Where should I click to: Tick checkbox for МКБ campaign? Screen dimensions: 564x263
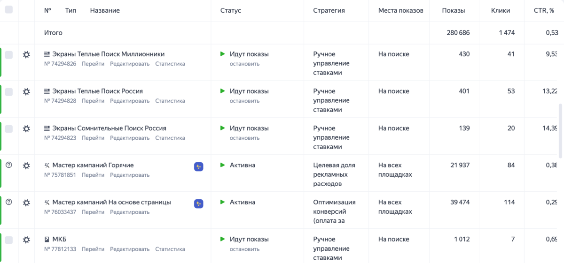pos(9,240)
